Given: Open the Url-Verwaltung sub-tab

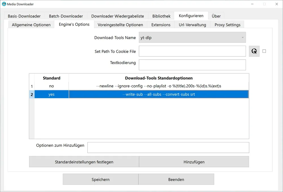Looking at the screenshot, I should click(192, 25).
